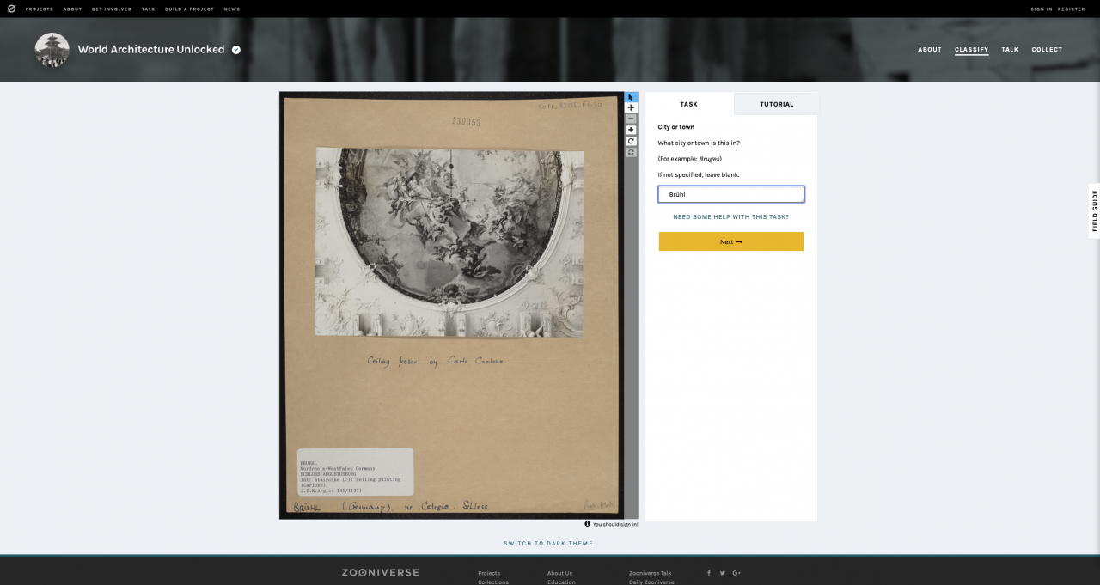1100x585 pixels.
Task: Click the verified checkmark badge
Action: tap(236, 50)
